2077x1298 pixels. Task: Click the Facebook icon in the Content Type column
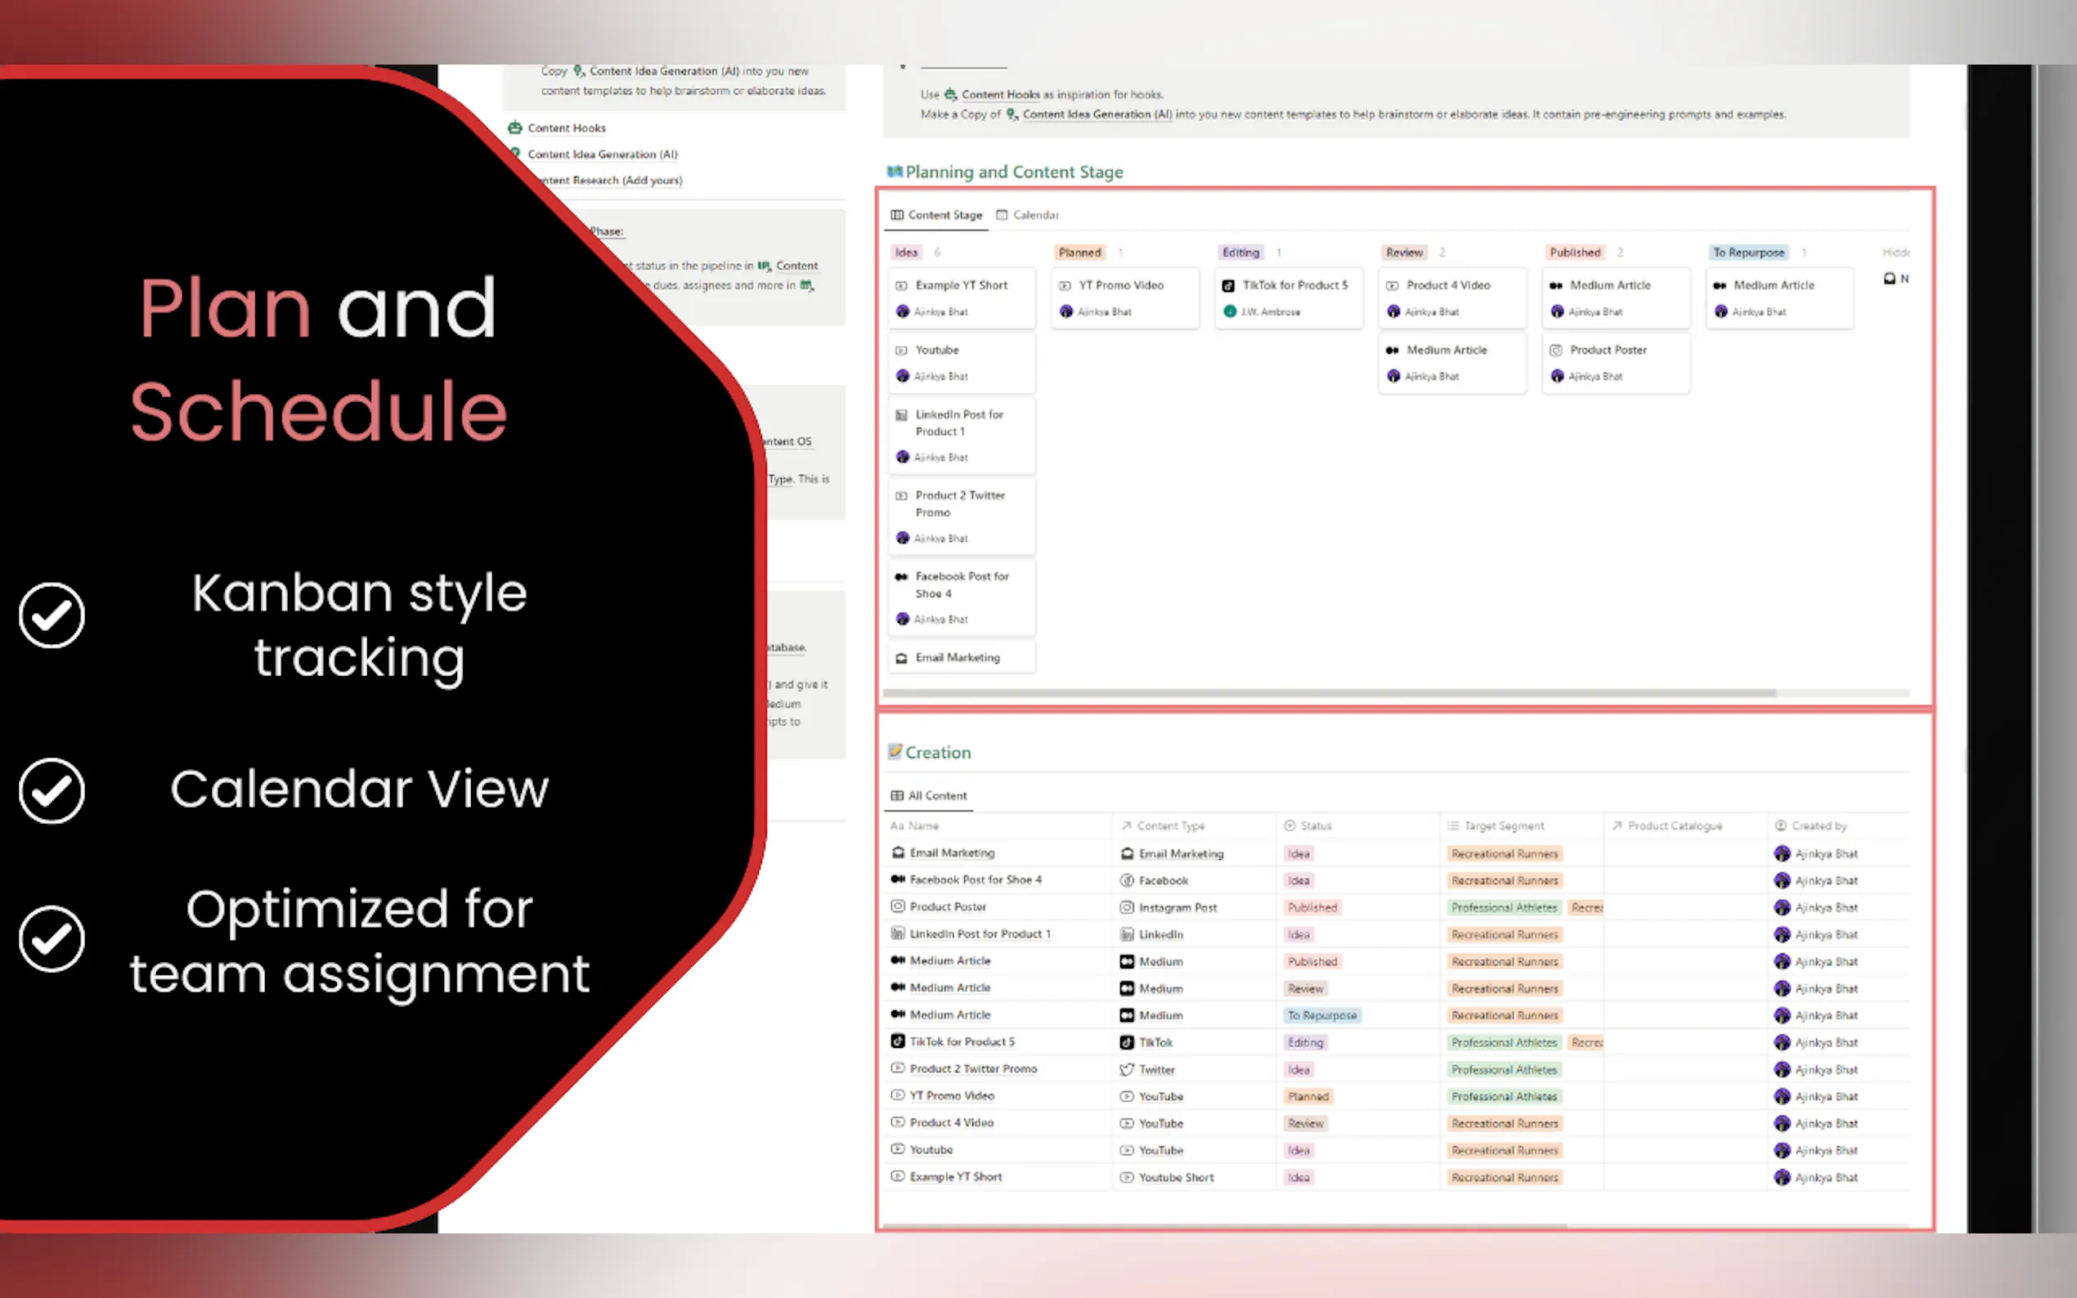1127,881
